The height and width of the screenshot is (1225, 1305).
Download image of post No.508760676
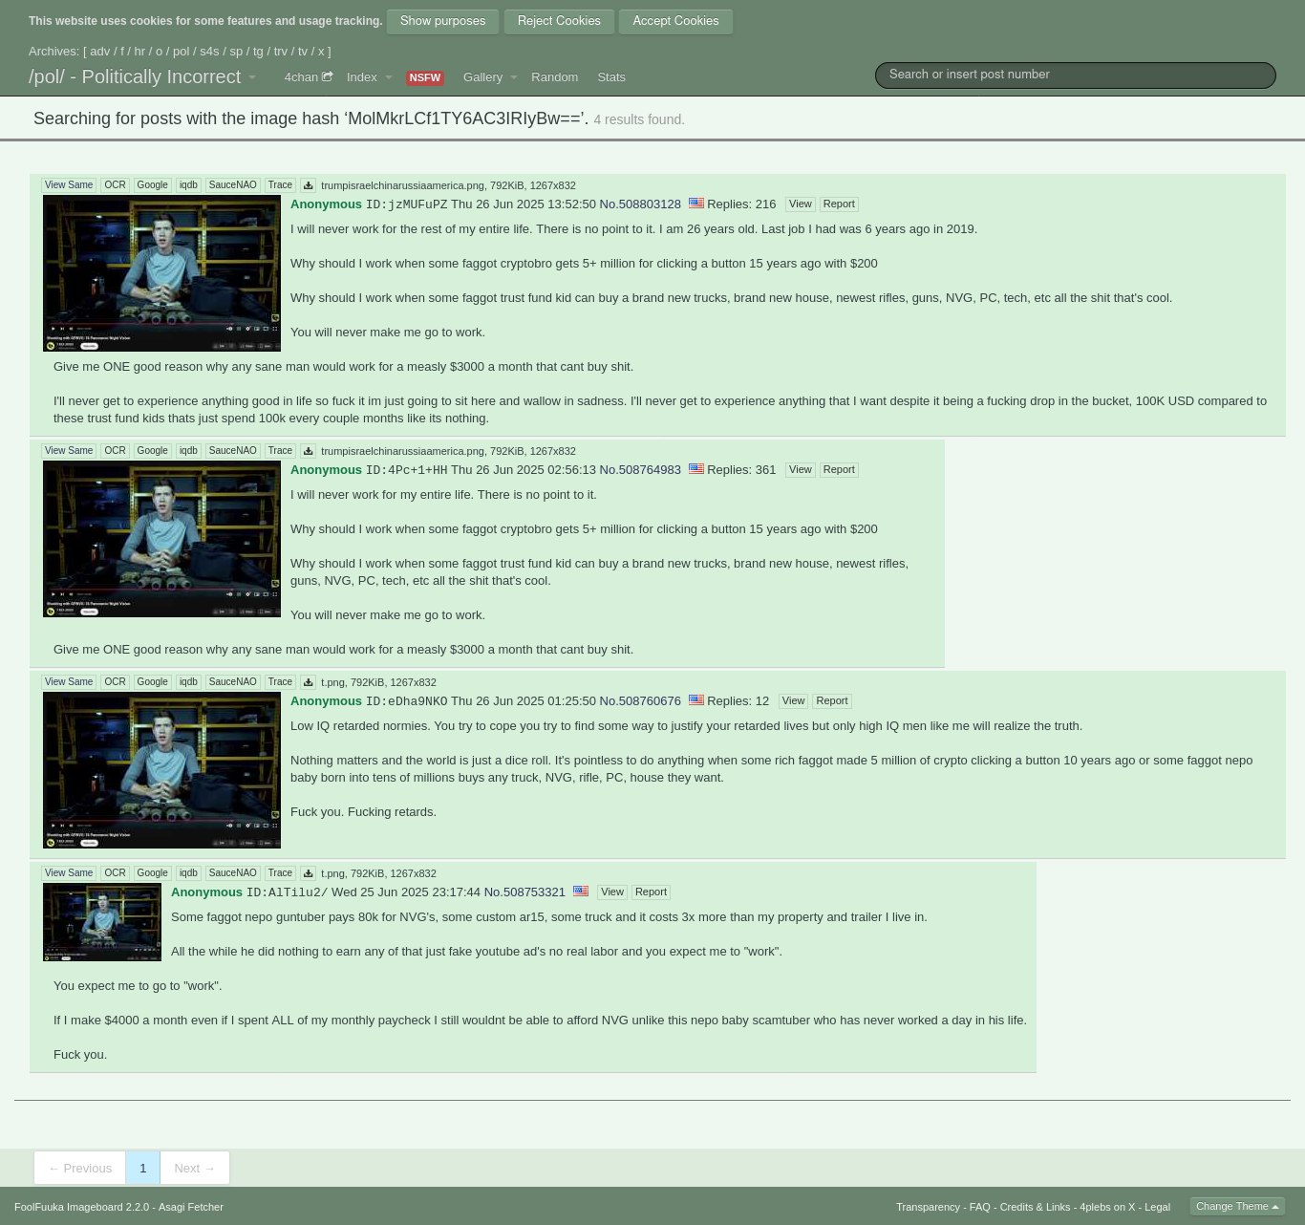pyautogui.click(x=308, y=682)
